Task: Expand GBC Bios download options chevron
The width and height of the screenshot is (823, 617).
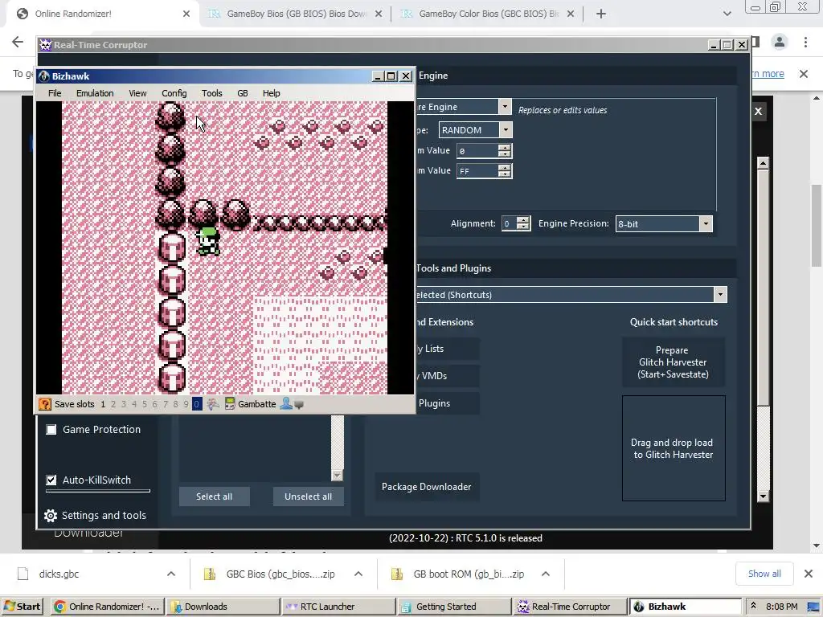Action: pos(358,574)
